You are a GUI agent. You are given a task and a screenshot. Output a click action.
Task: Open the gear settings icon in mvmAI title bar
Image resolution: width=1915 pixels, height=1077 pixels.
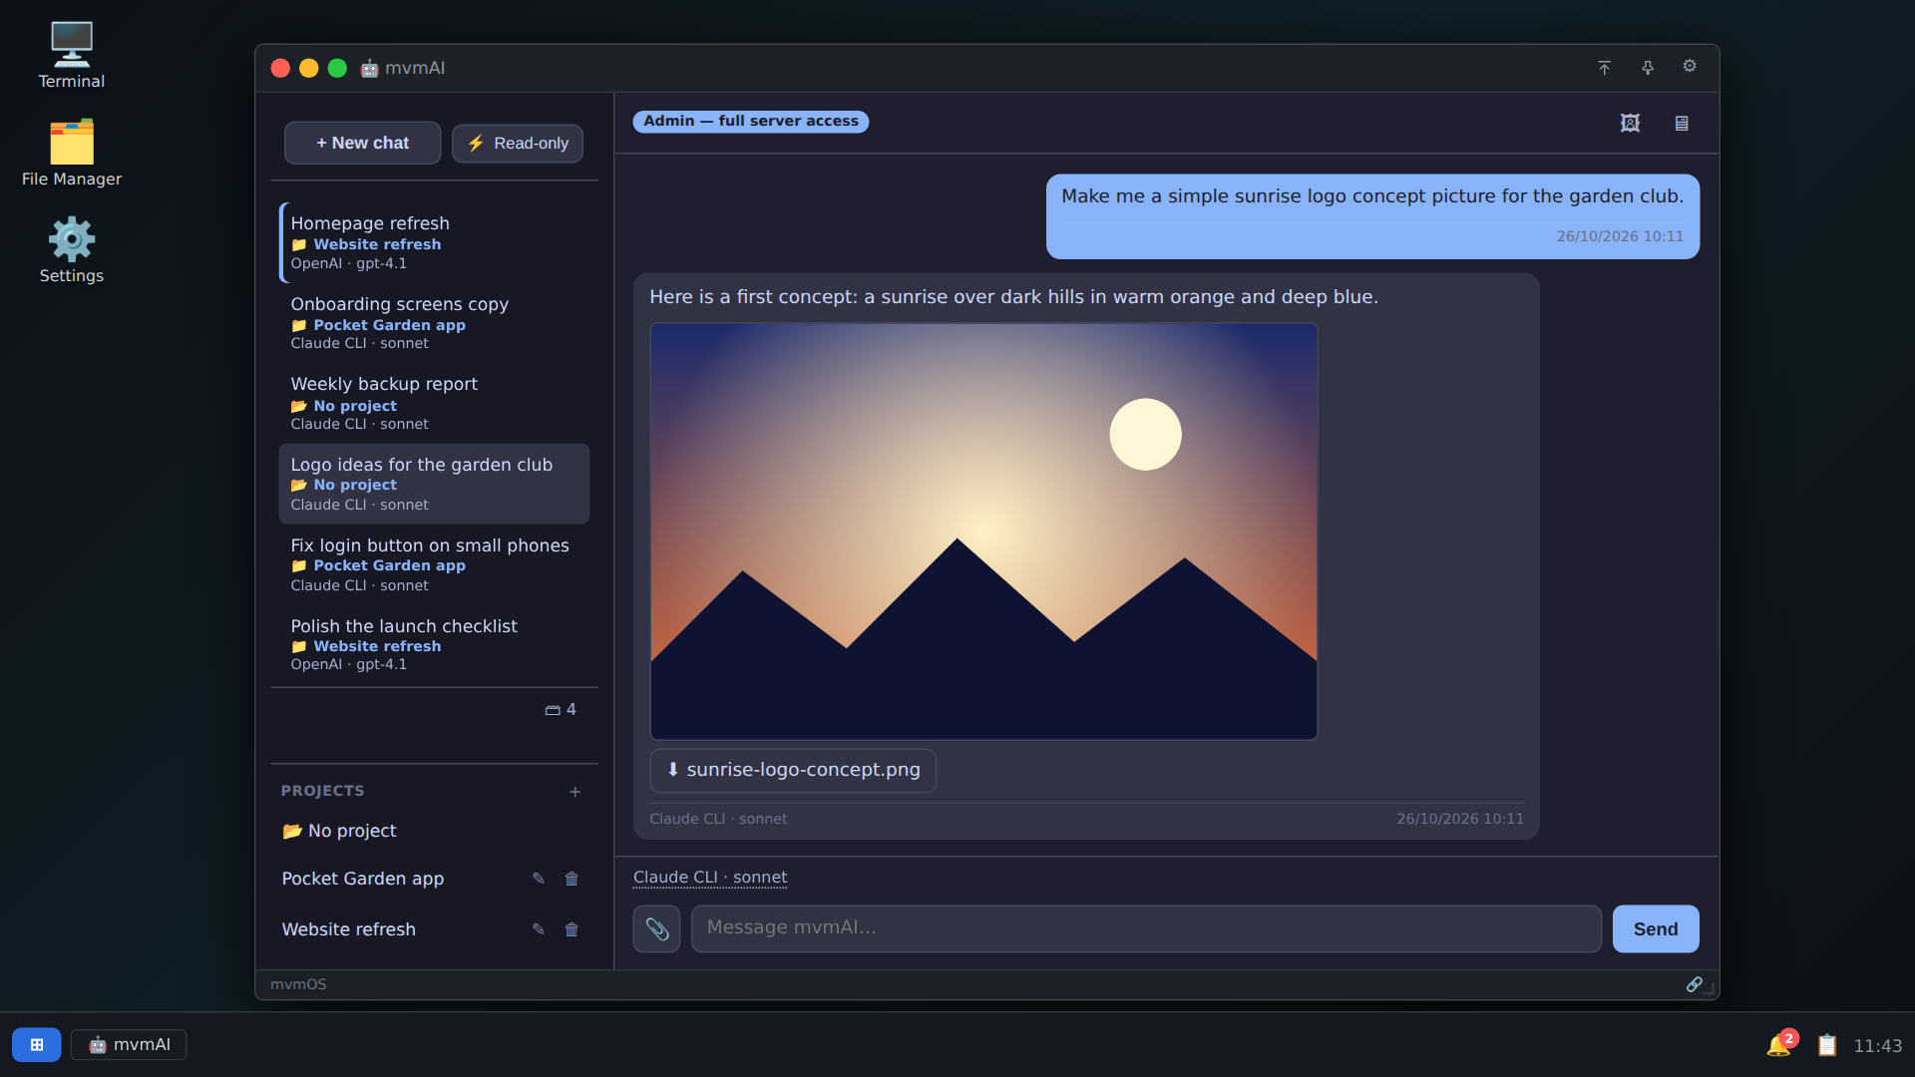click(1690, 66)
